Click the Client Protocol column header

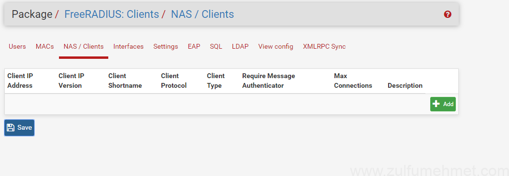(174, 81)
